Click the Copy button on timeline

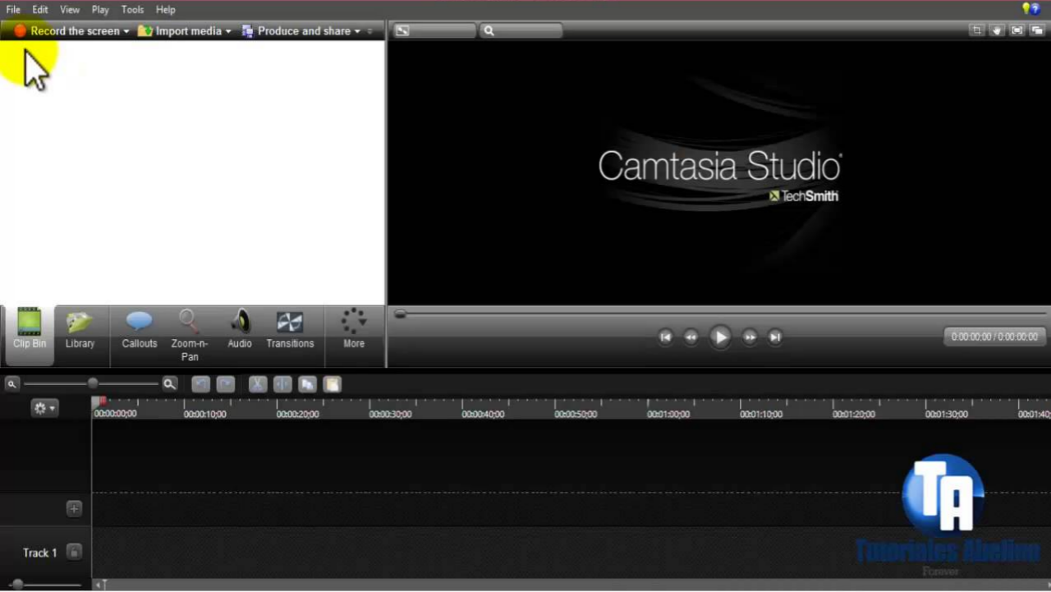click(307, 384)
